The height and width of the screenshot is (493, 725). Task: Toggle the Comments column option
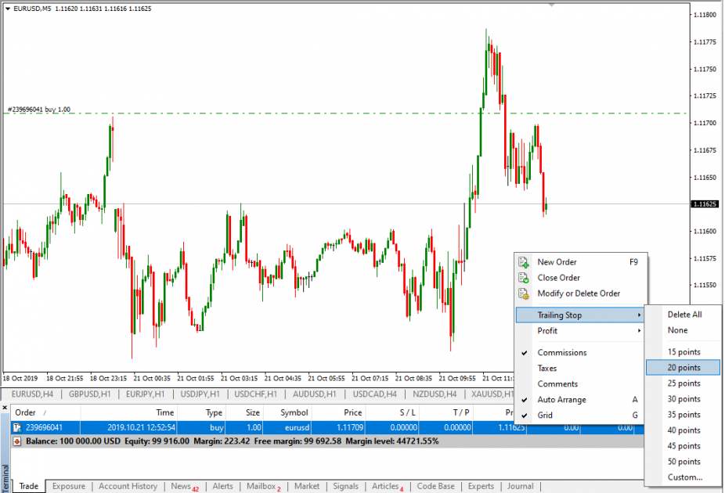click(x=581, y=384)
